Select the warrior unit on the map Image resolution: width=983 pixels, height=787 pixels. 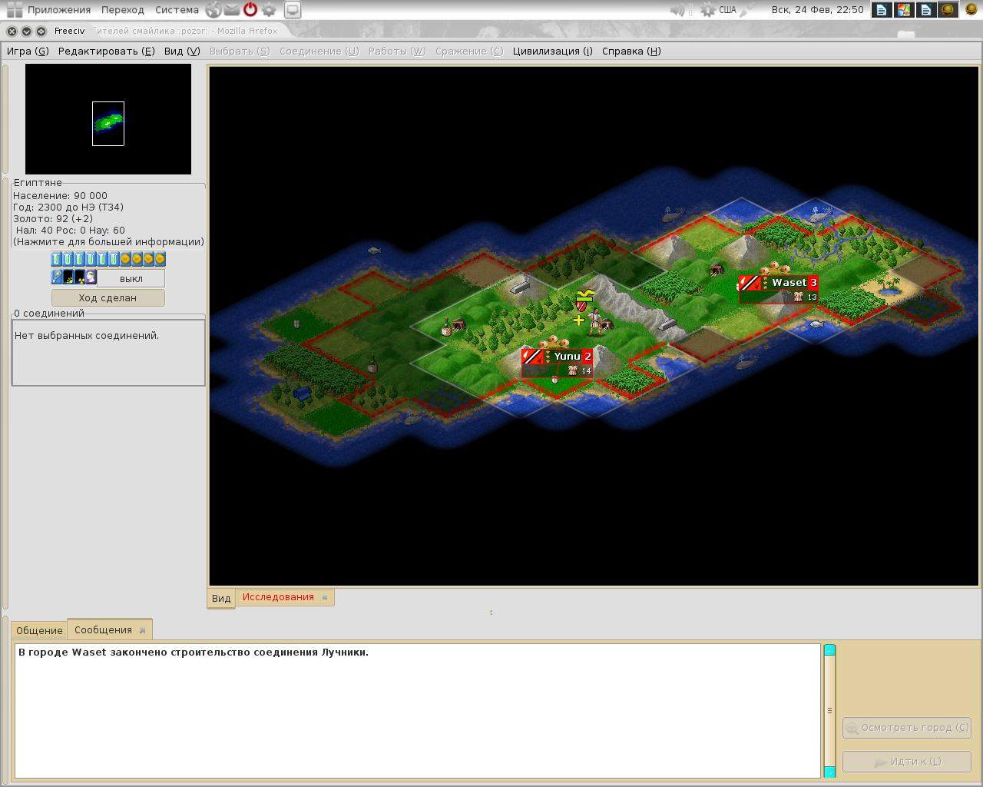pyautogui.click(x=595, y=322)
